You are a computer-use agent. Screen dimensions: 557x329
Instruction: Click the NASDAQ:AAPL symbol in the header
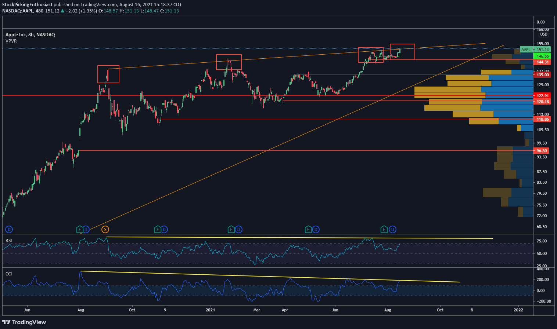pyautogui.click(x=18, y=11)
